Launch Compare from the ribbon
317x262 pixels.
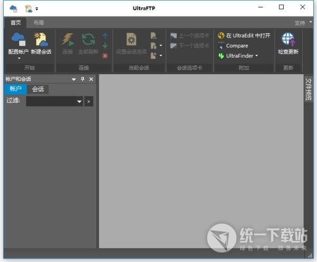coord(233,46)
